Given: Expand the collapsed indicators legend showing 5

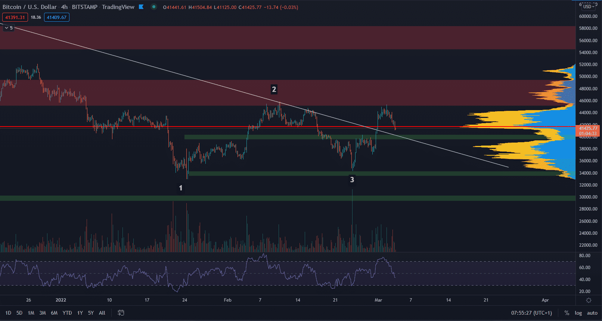Looking at the screenshot, I should click(x=8, y=28).
